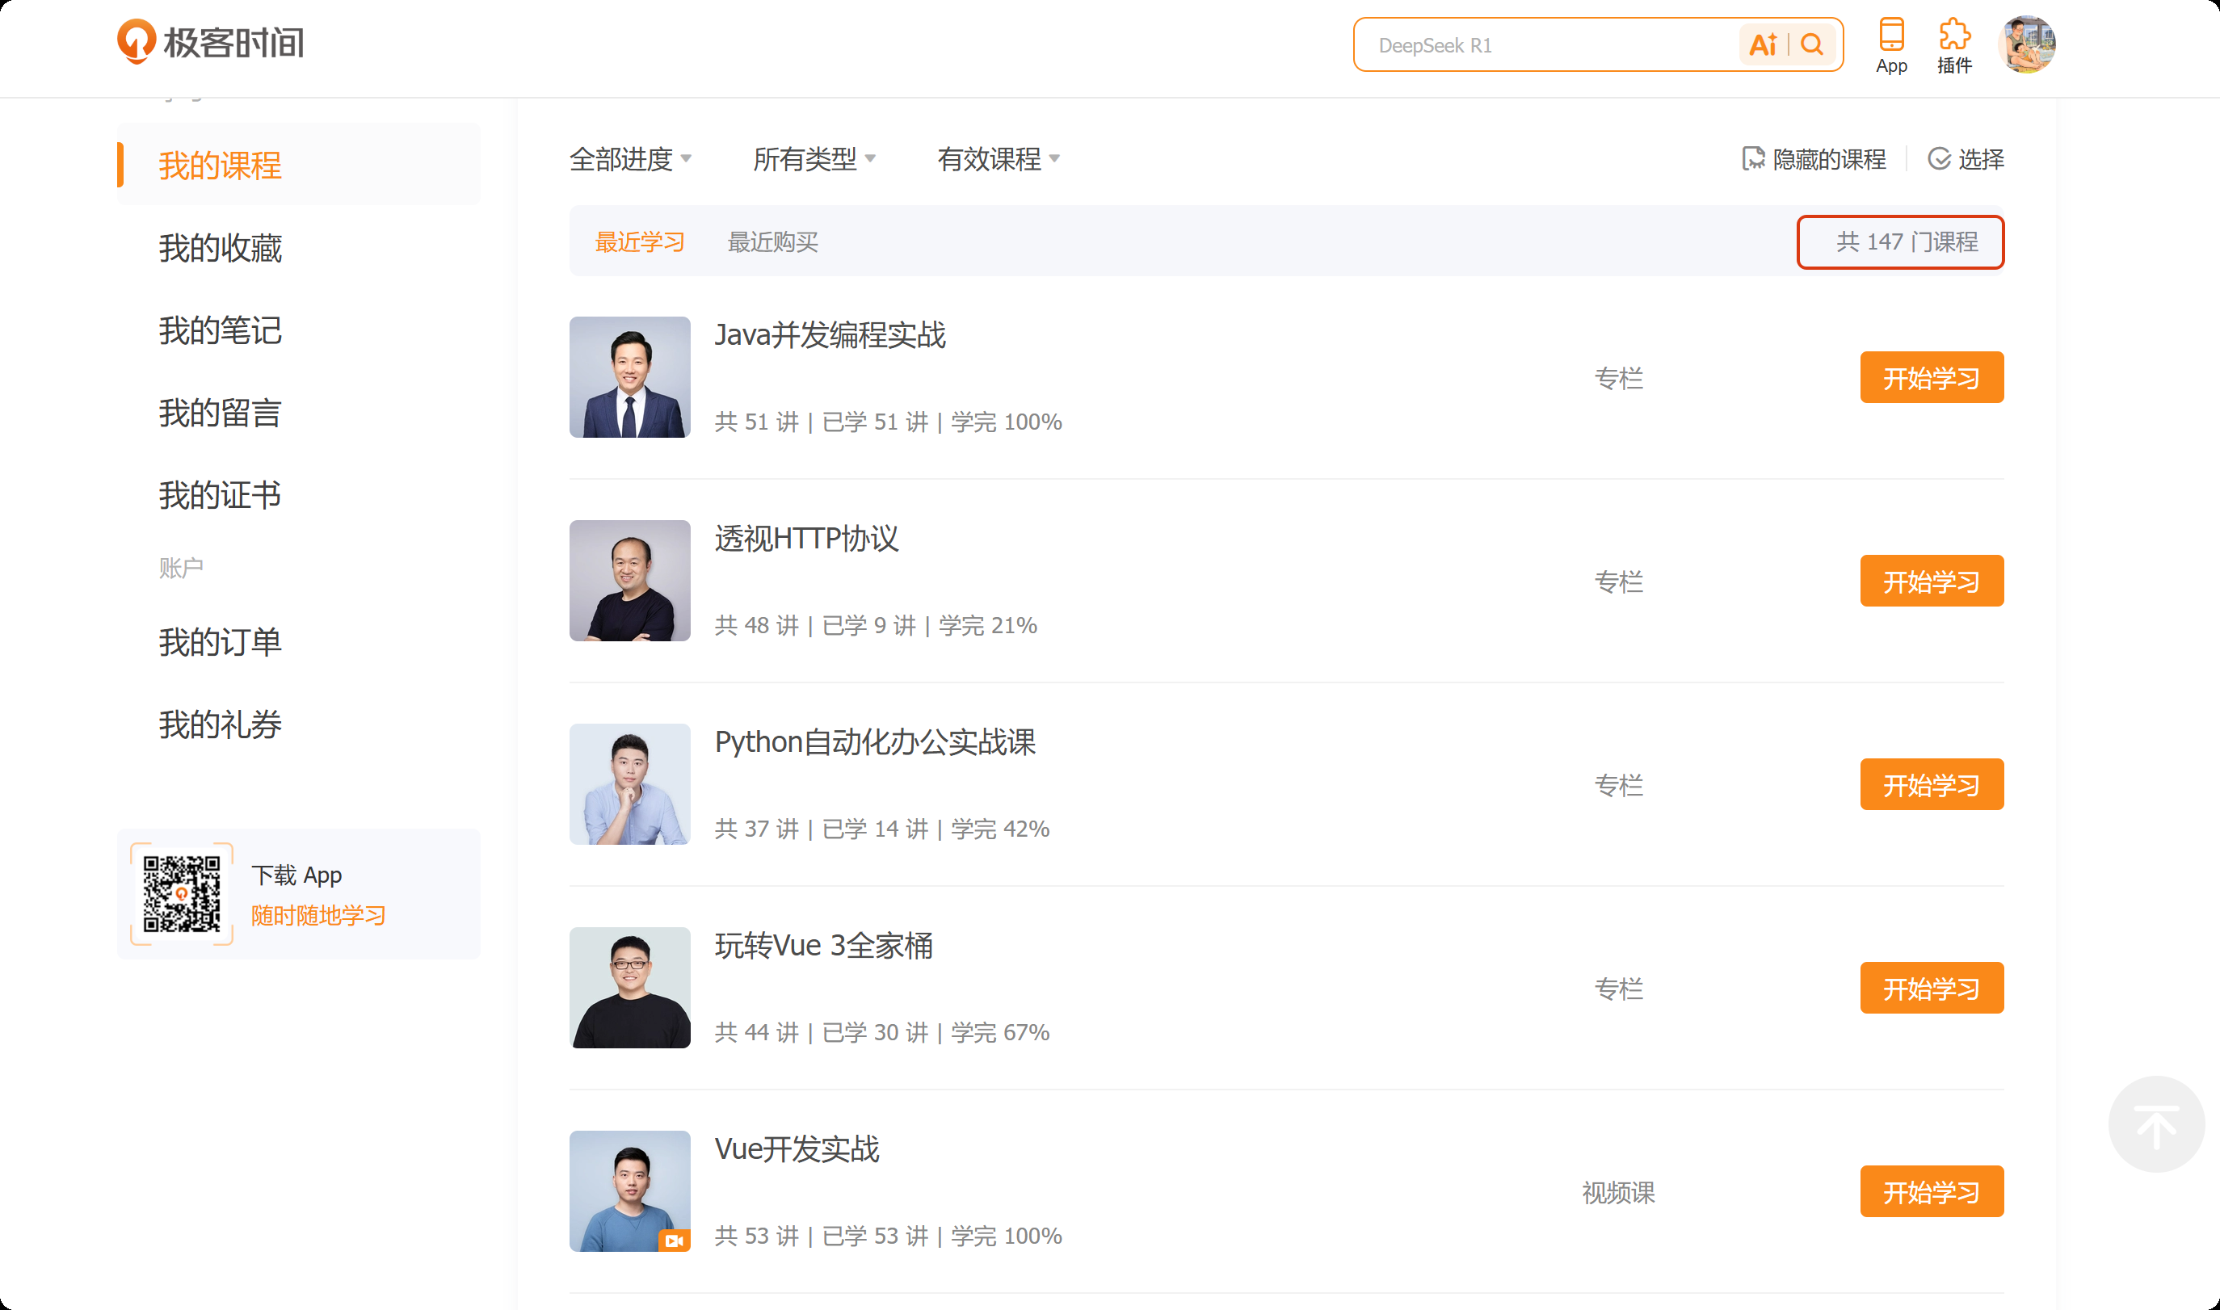The width and height of the screenshot is (2220, 1310).
Task: Start learning Vue开发实战
Action: pyautogui.click(x=1932, y=1192)
